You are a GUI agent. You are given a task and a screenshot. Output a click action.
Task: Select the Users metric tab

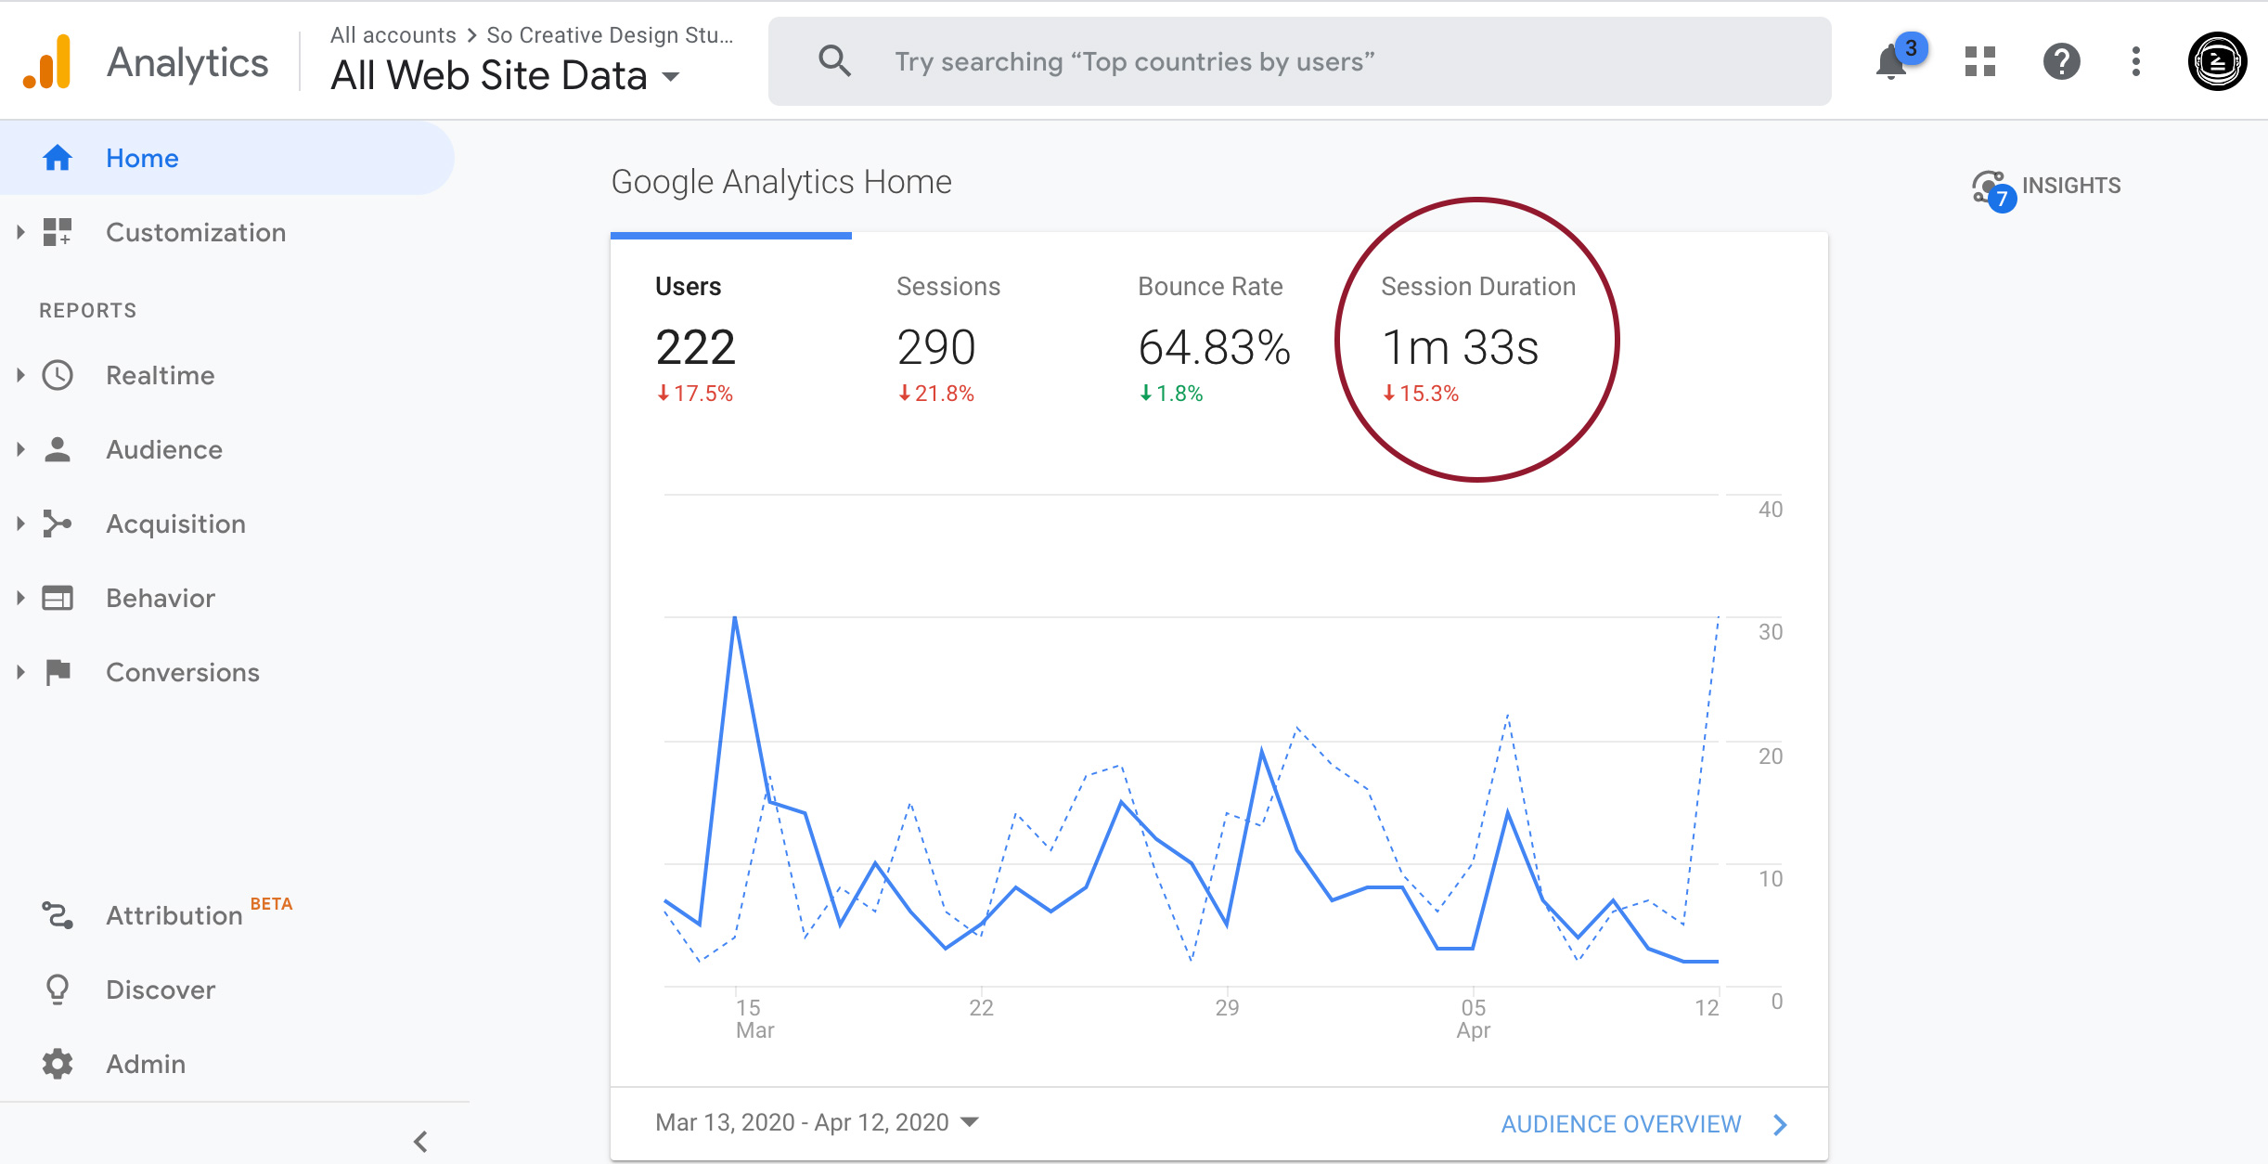731,339
